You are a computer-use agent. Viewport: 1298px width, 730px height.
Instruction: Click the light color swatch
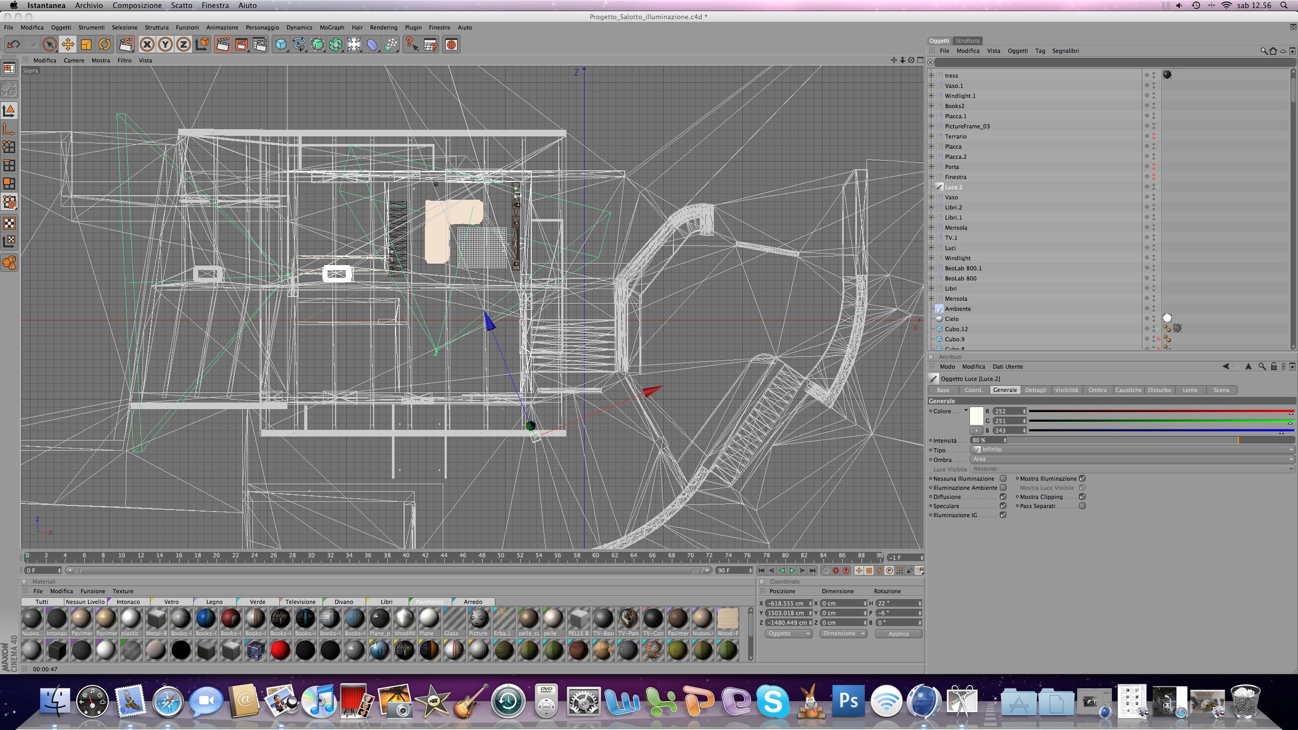(x=977, y=416)
